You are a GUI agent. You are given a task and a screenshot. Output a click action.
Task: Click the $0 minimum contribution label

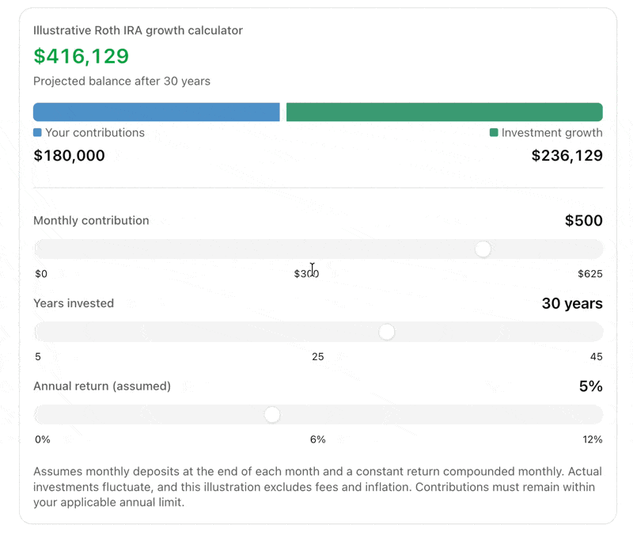(41, 274)
